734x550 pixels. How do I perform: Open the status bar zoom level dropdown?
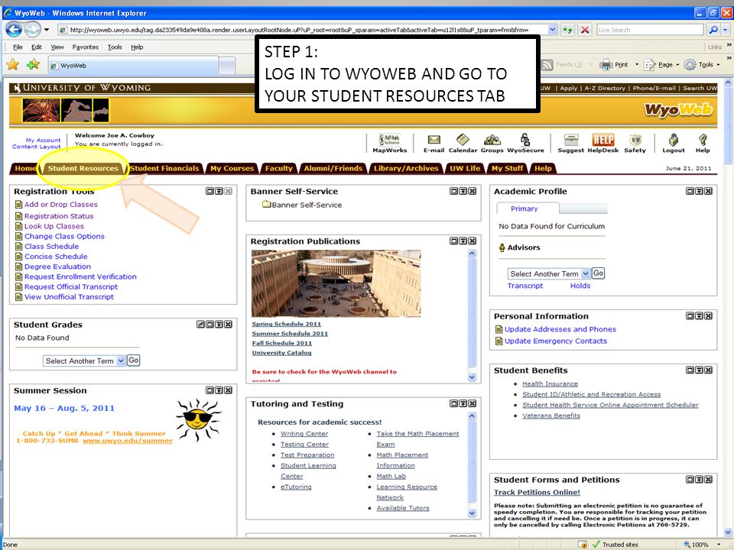pos(719,545)
